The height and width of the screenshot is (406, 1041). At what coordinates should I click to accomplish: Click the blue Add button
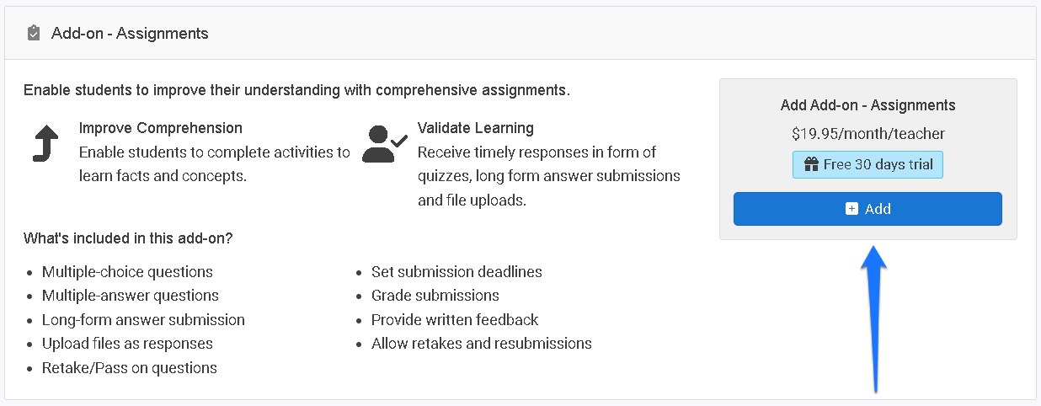pos(867,209)
